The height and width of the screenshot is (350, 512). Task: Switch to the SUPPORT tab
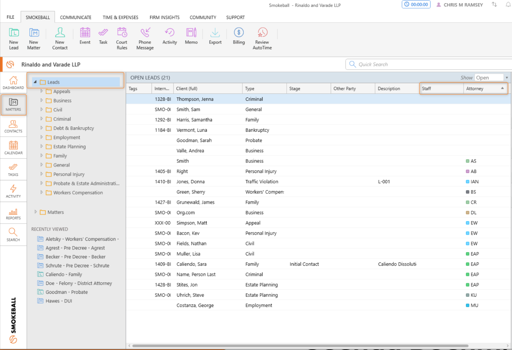coord(235,17)
